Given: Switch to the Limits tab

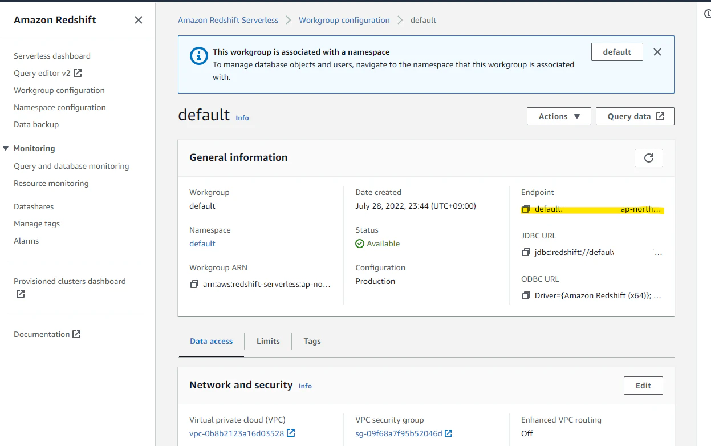Looking at the screenshot, I should coord(268,341).
